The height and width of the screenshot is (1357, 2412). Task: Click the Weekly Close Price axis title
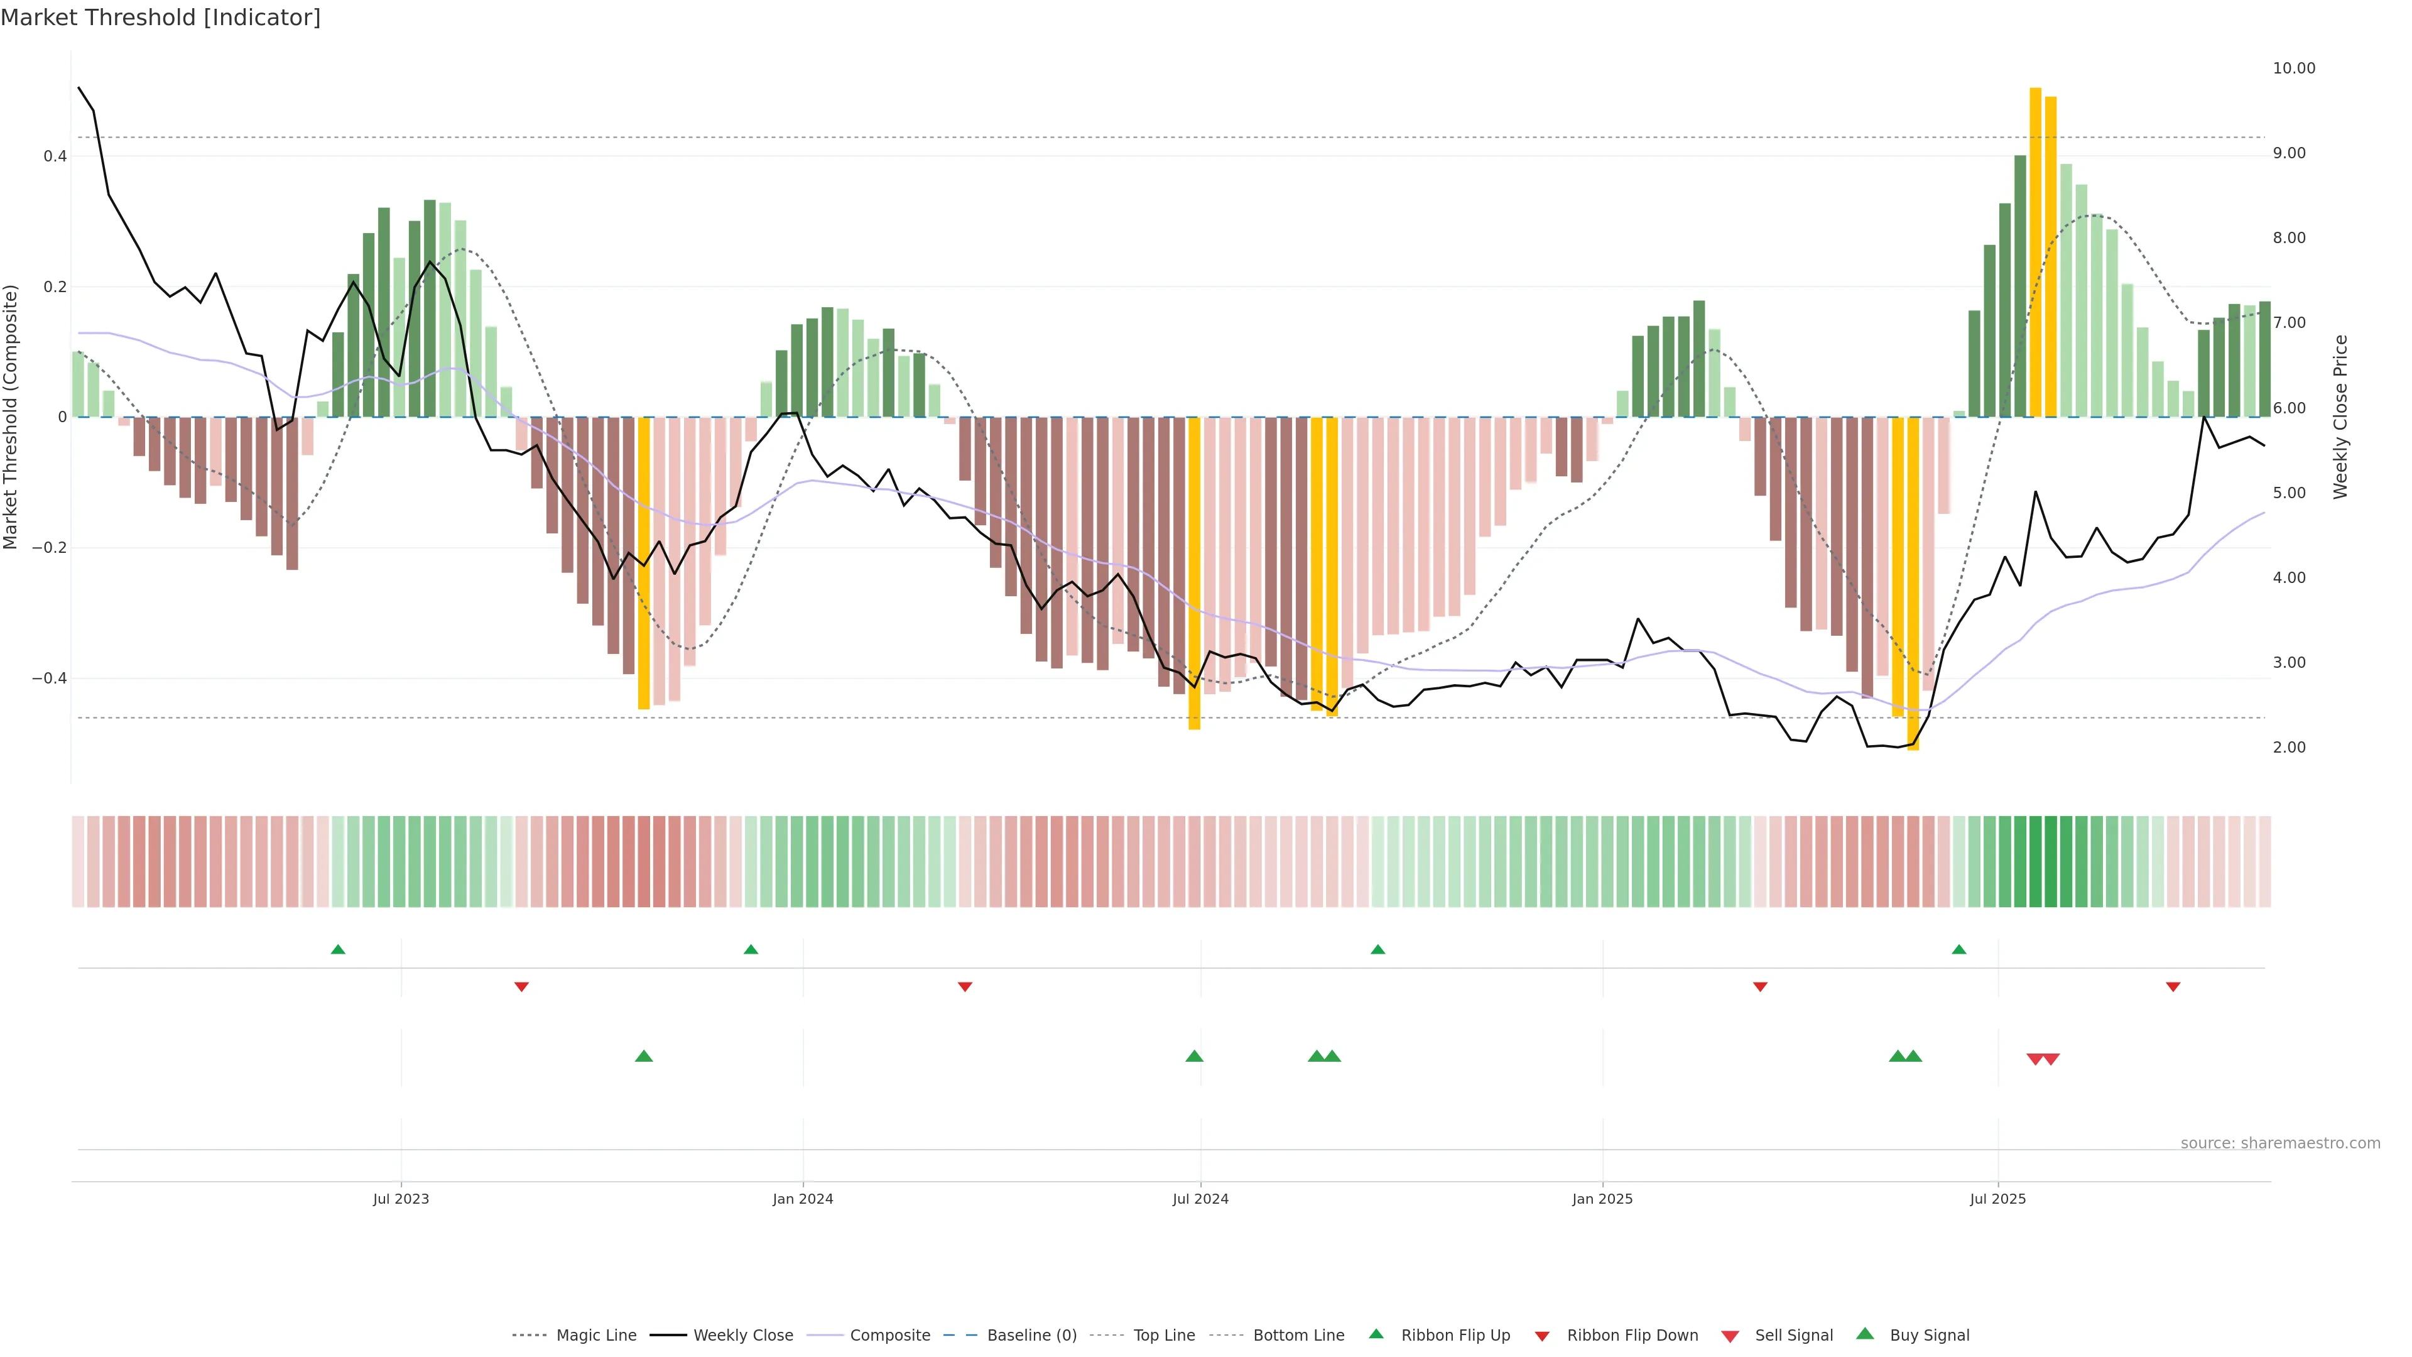[x=2340, y=417]
